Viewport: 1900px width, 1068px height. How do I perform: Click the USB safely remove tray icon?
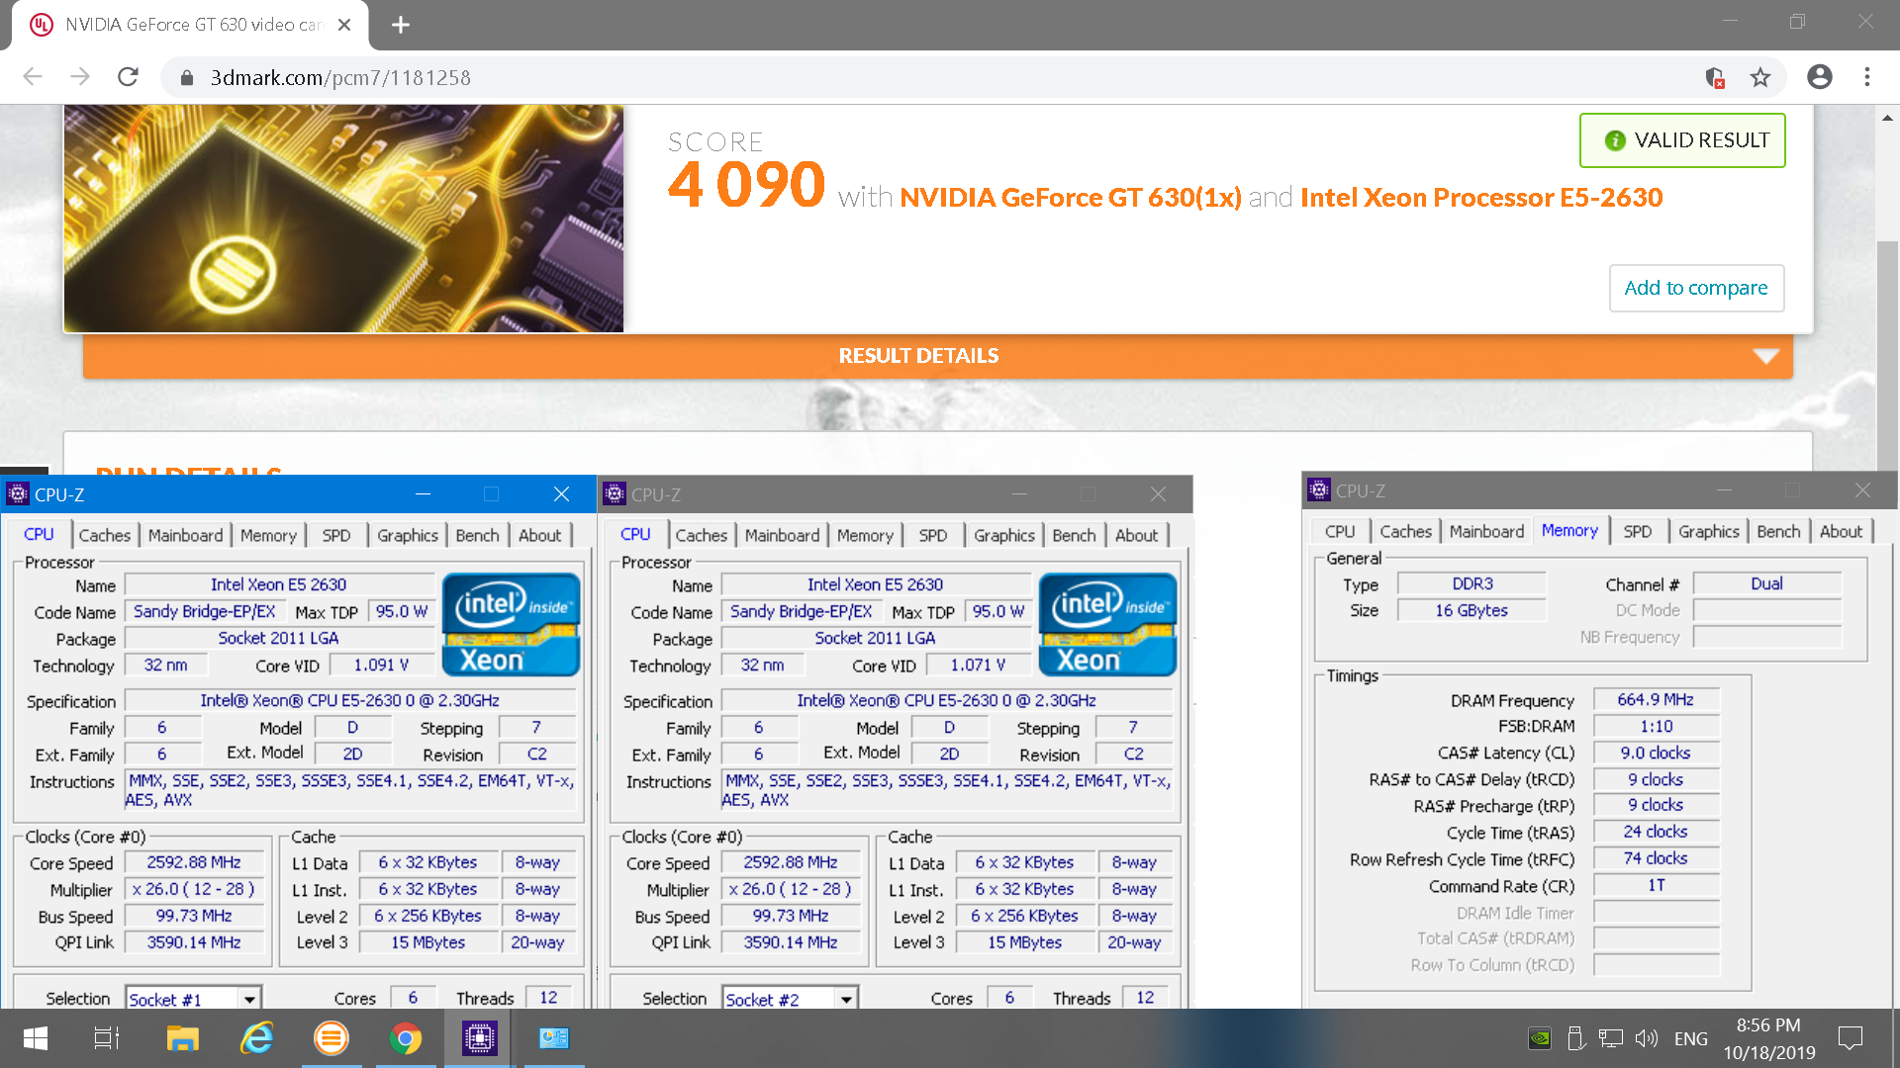1576,1038
